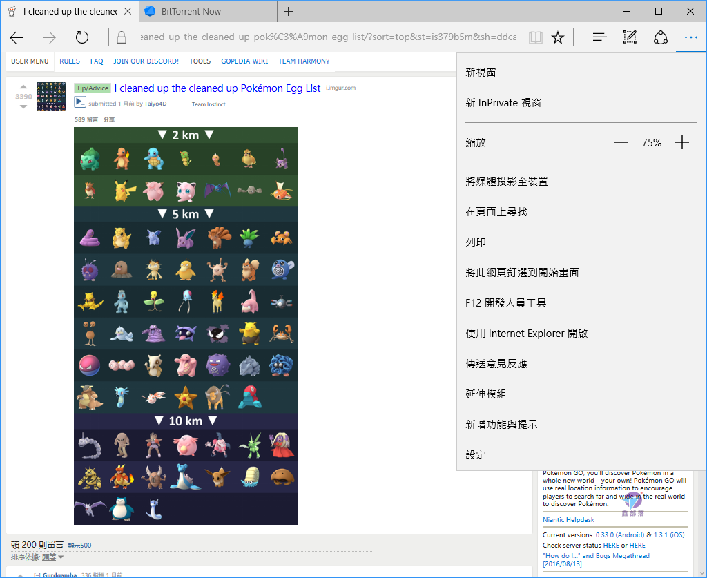The image size is (707, 578).
Task: Choose 使用 Internet Explorer 開啟
Action: tap(581, 333)
